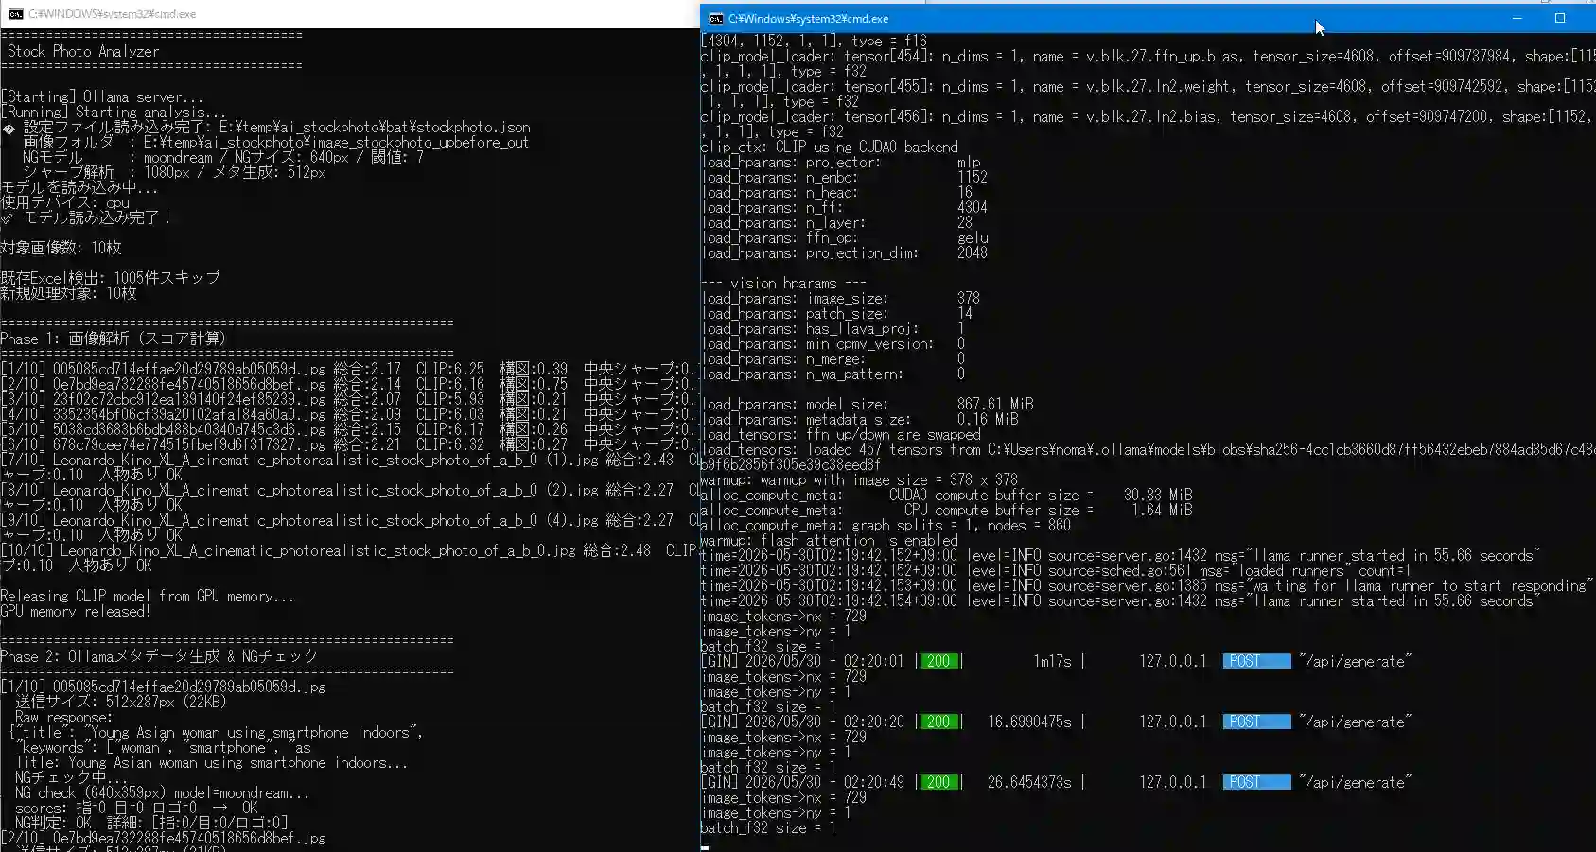Click the 'GPU memory released!' line
Screen dimensions: 1596x852
(x=76, y=611)
